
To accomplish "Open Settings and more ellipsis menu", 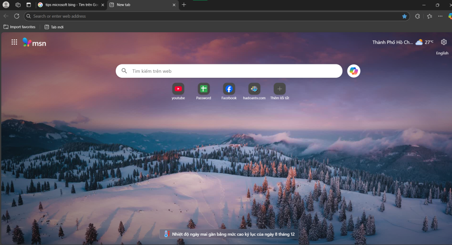I will [x=440, y=16].
